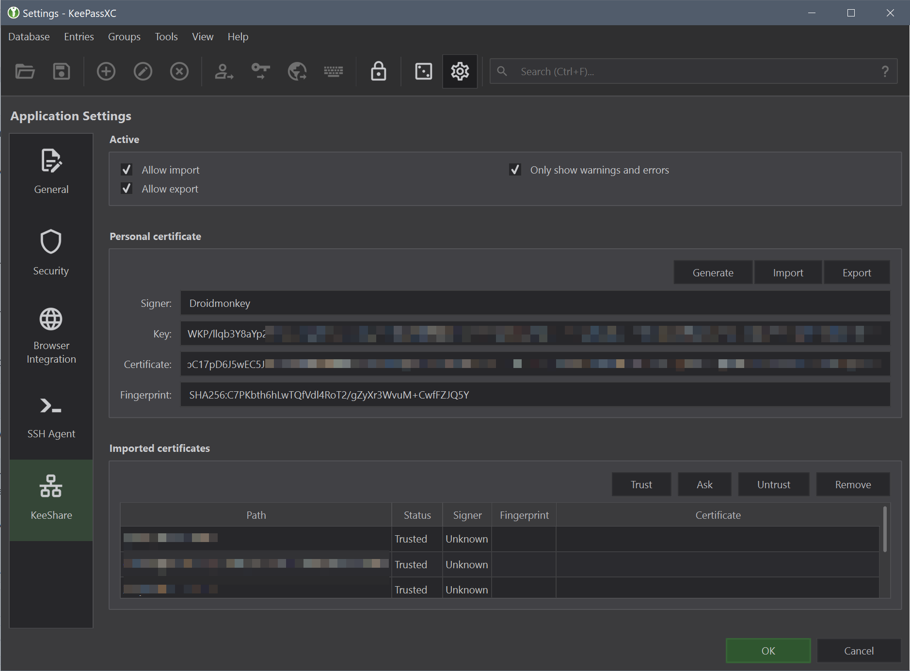Screen dimensions: 910x671
Task: Switch to the Security settings section
Action: pyautogui.click(x=51, y=252)
